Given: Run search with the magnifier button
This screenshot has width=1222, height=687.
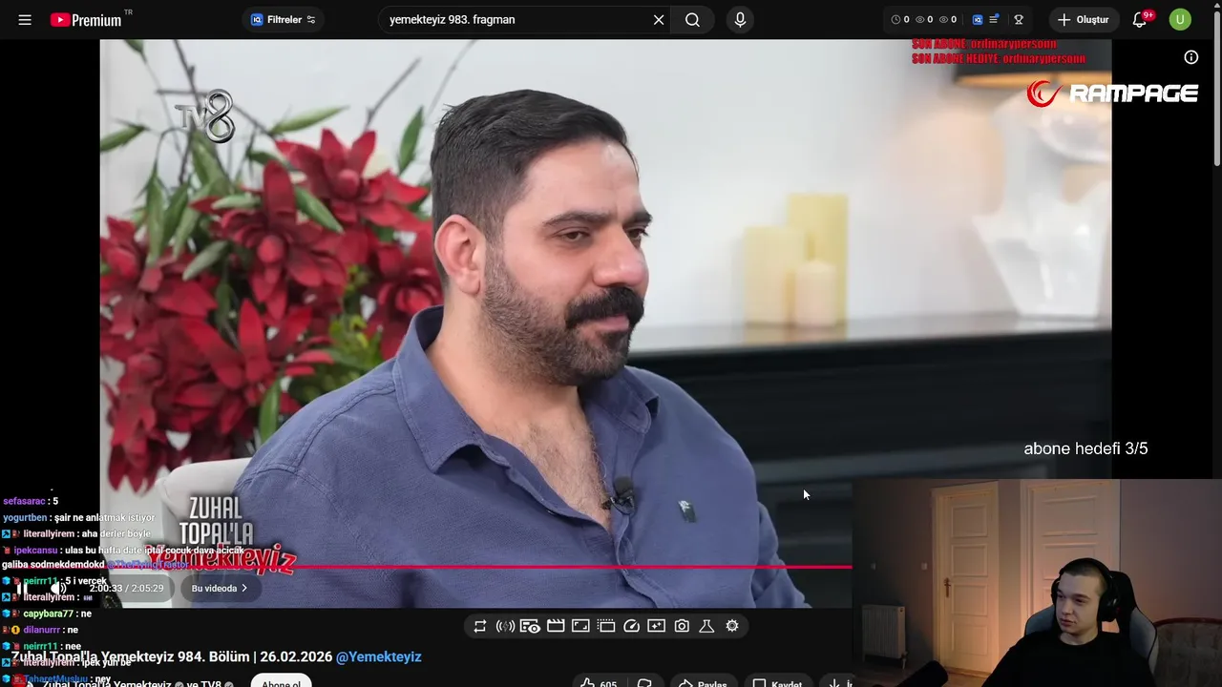Looking at the screenshot, I should pyautogui.click(x=692, y=19).
